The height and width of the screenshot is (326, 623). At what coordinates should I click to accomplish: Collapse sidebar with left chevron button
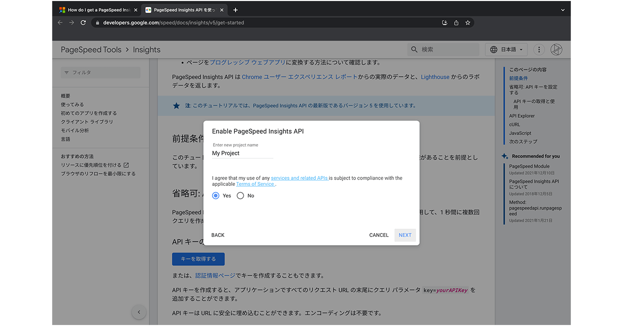tap(139, 312)
